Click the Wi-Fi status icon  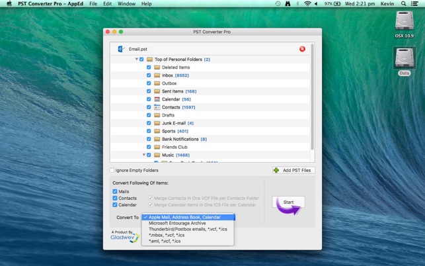pos(307,4)
